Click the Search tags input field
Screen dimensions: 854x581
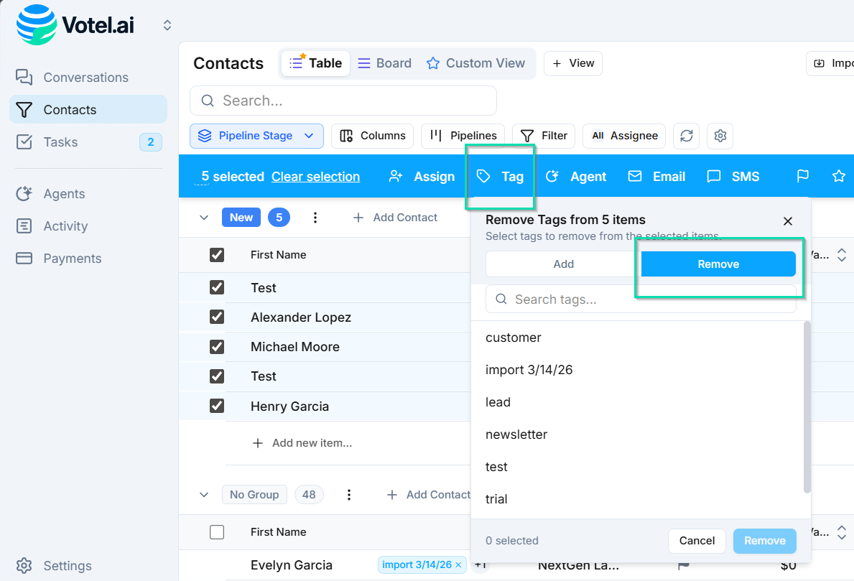641,299
